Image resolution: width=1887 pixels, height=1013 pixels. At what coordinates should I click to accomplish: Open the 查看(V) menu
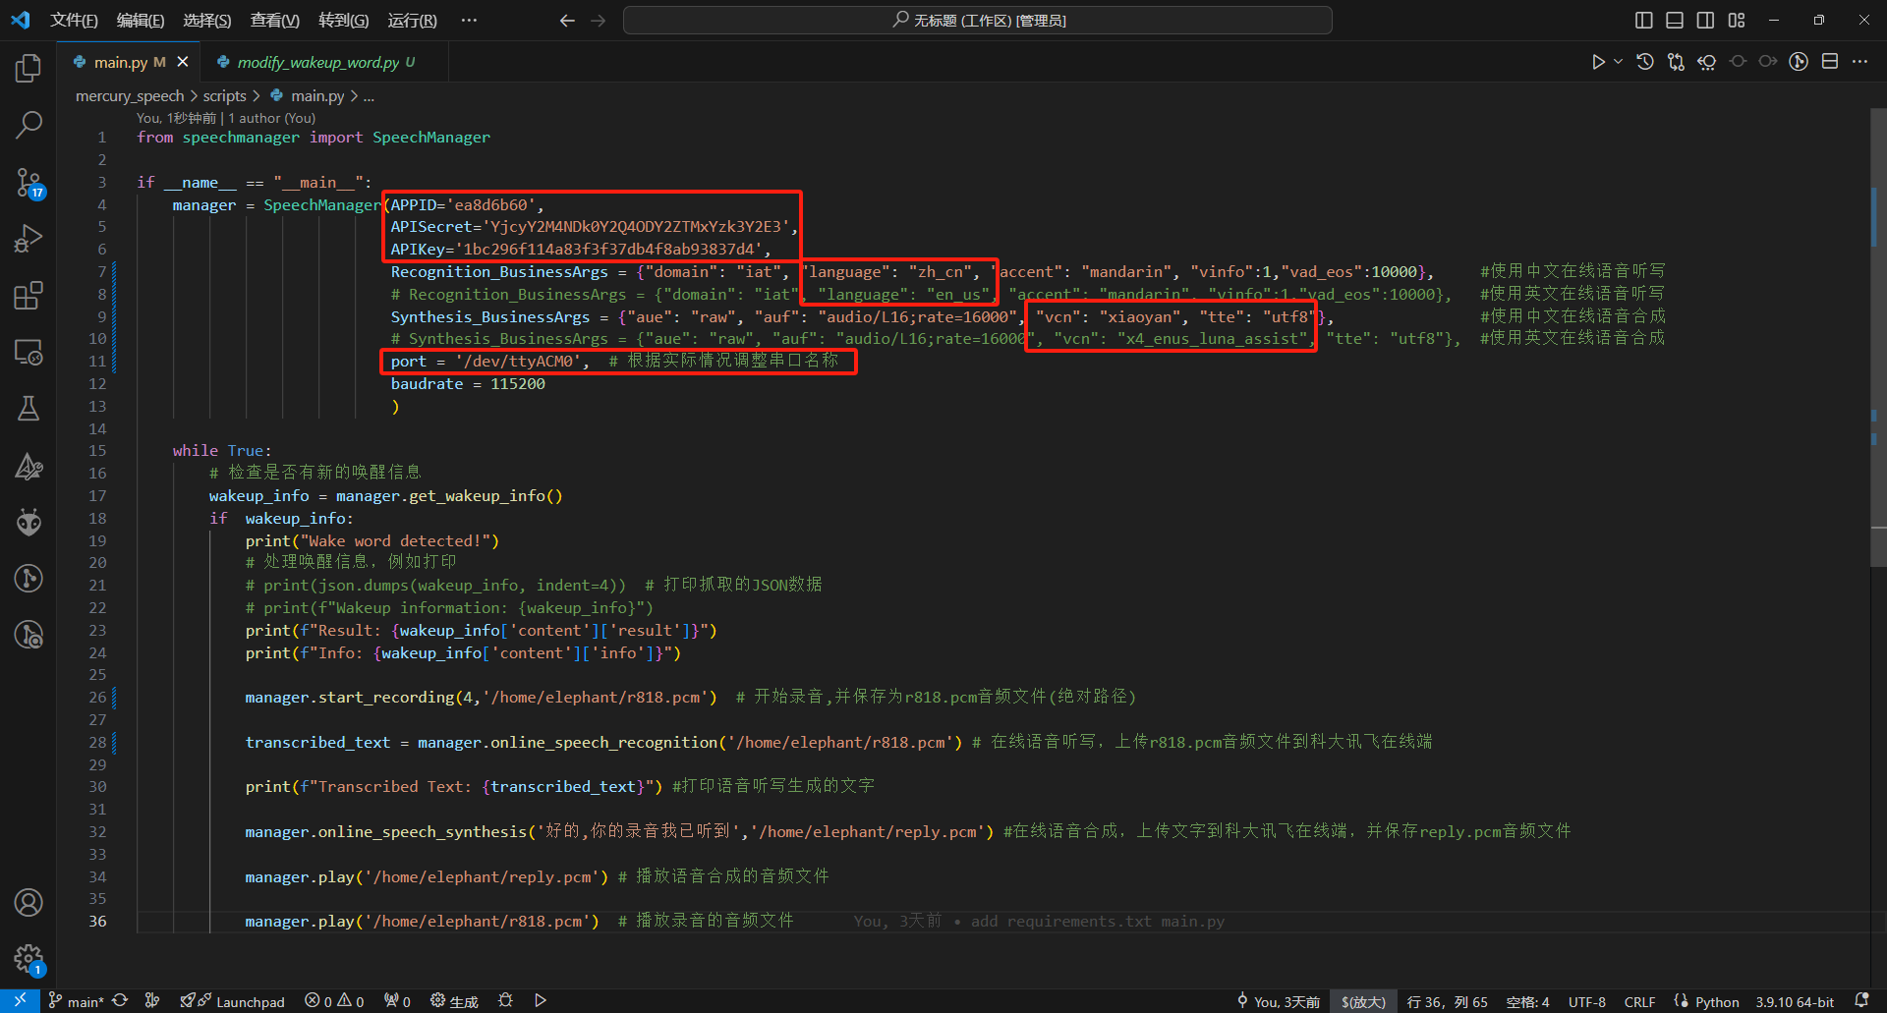275,20
